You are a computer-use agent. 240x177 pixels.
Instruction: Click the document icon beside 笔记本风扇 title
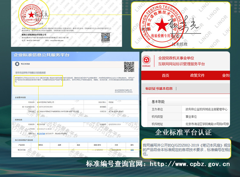click(17, 64)
